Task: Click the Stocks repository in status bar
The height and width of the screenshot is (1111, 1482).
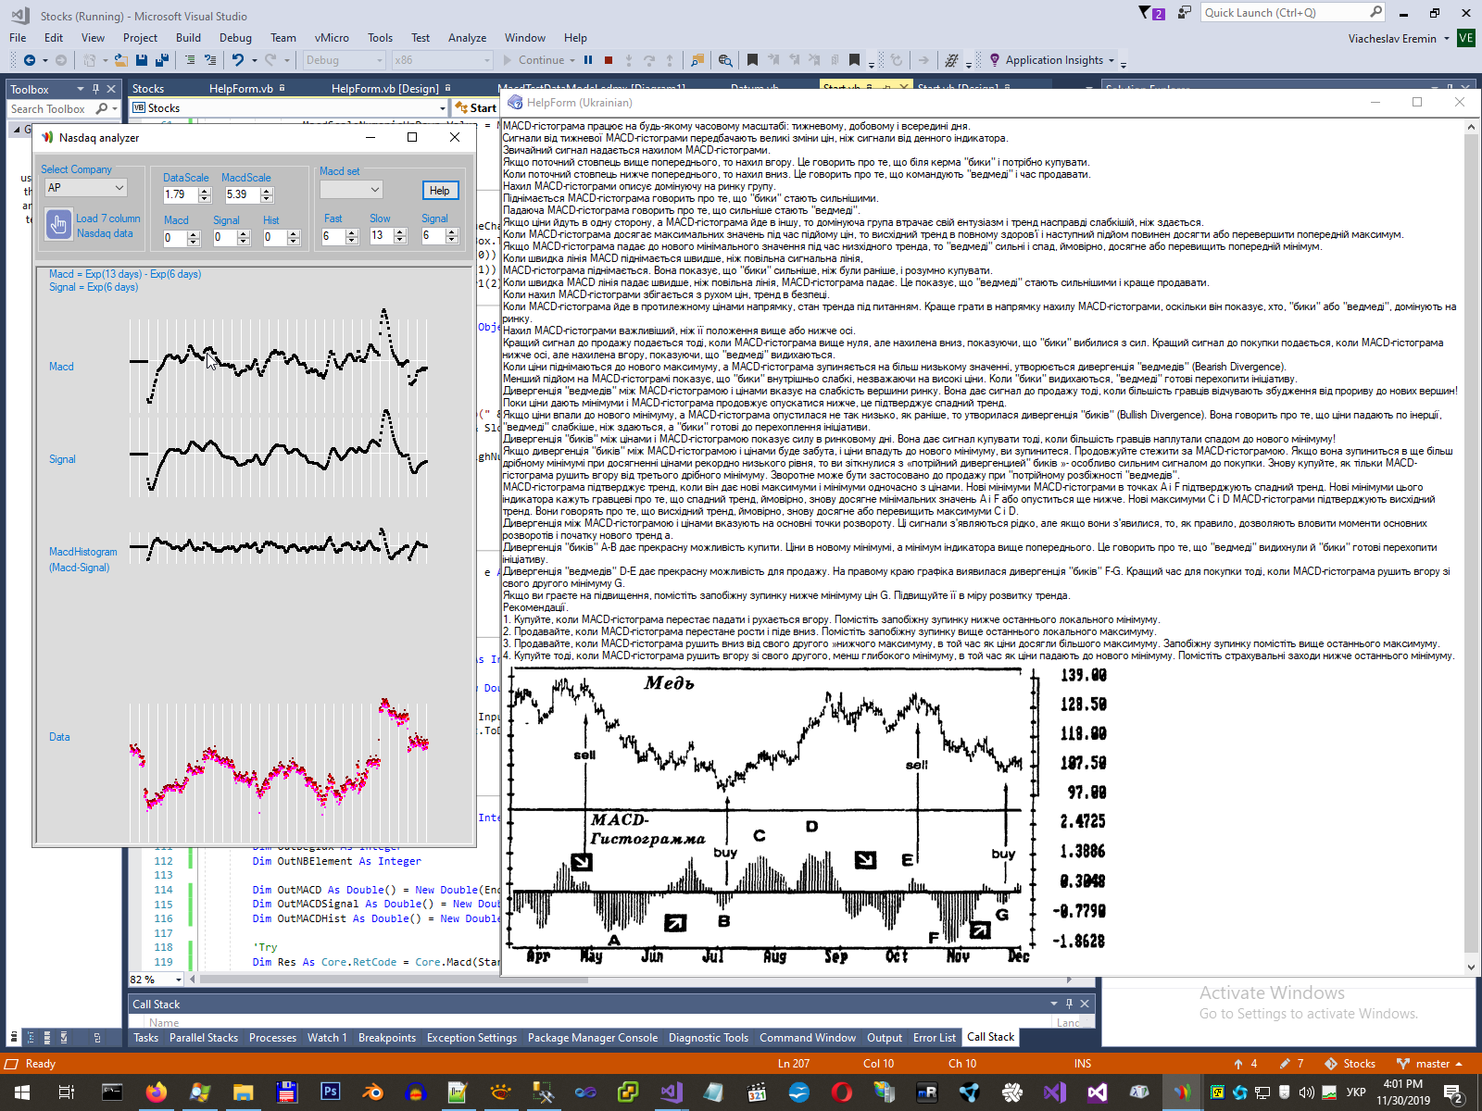Action: (x=1350, y=1064)
